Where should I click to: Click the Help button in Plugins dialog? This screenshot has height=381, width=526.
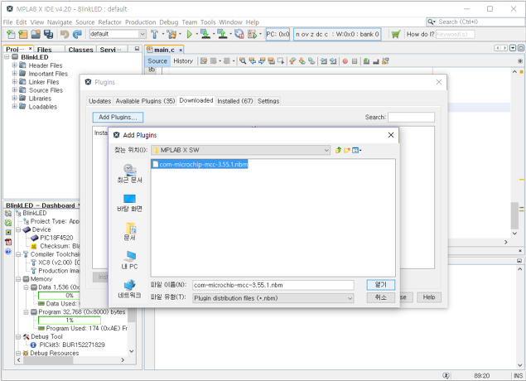(429, 297)
